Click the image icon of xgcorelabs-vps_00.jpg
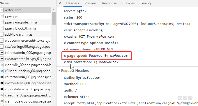 pos(2,89)
